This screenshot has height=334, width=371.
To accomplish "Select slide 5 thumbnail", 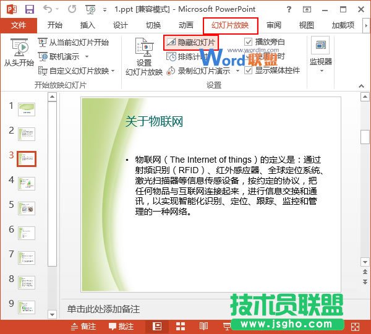I will 27,208.
